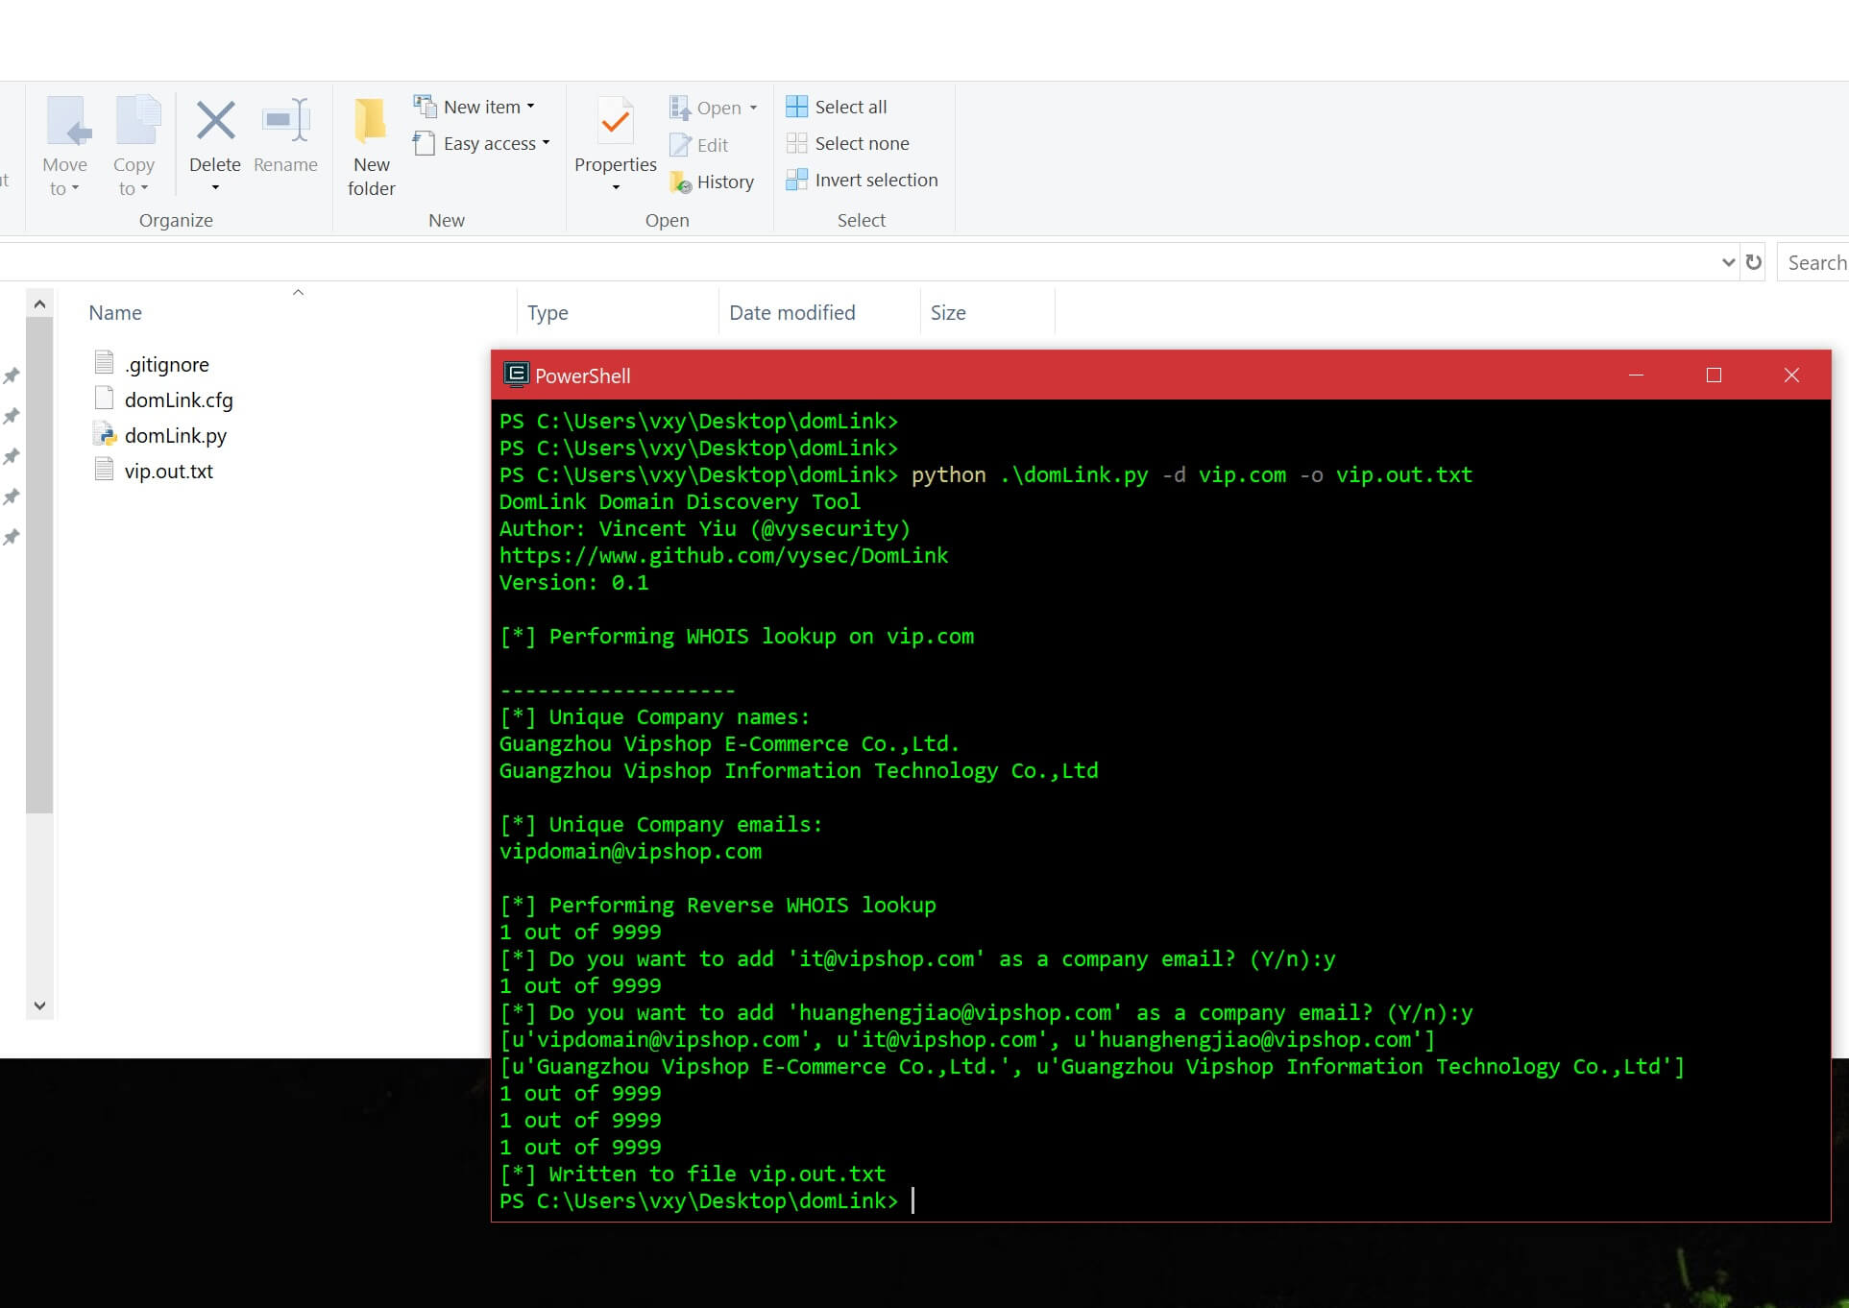Expand the Properties dropdown arrow
The width and height of the screenshot is (1849, 1308).
click(616, 187)
